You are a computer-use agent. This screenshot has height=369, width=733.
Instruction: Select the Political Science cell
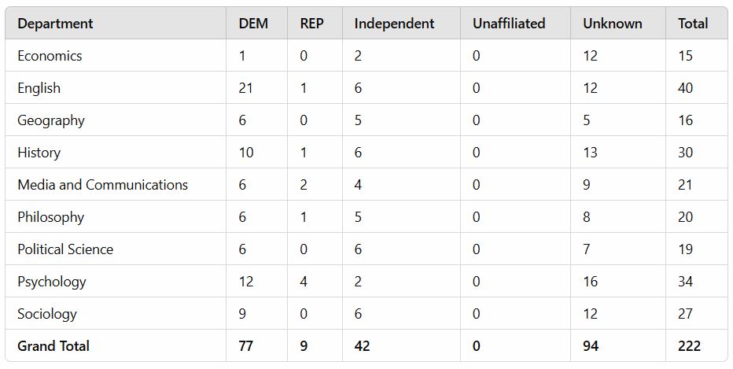pos(65,249)
